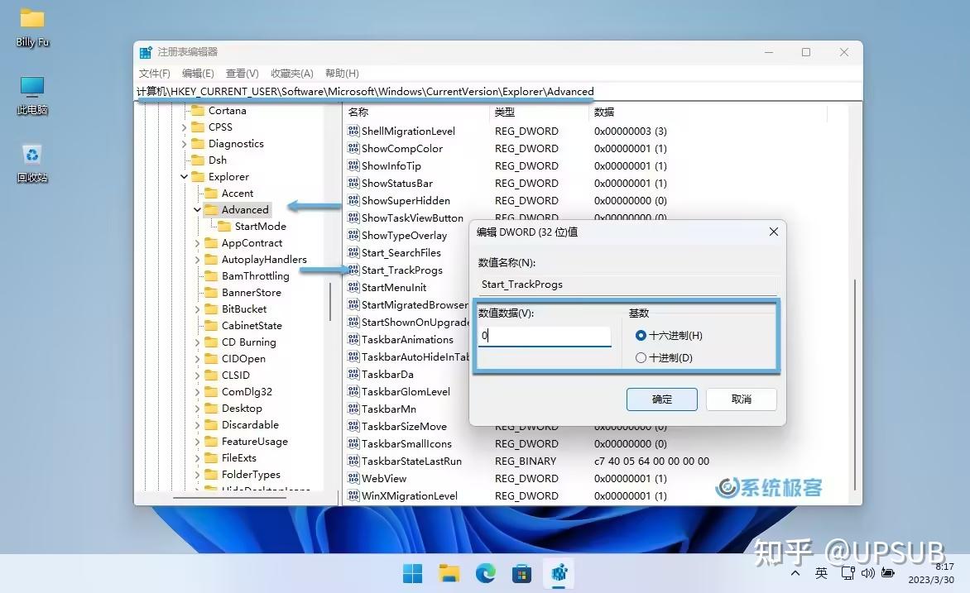Open the volume tray icon
Screen dimensions: 970x593
[x=868, y=573]
